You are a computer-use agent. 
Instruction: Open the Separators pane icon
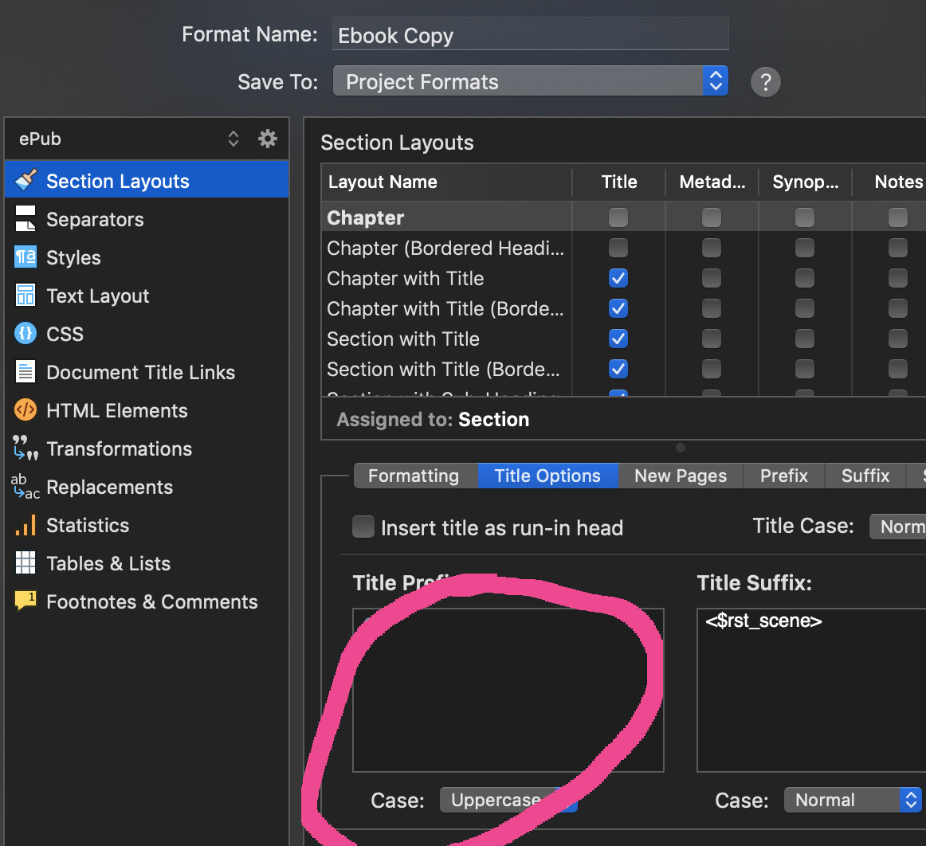click(x=26, y=219)
